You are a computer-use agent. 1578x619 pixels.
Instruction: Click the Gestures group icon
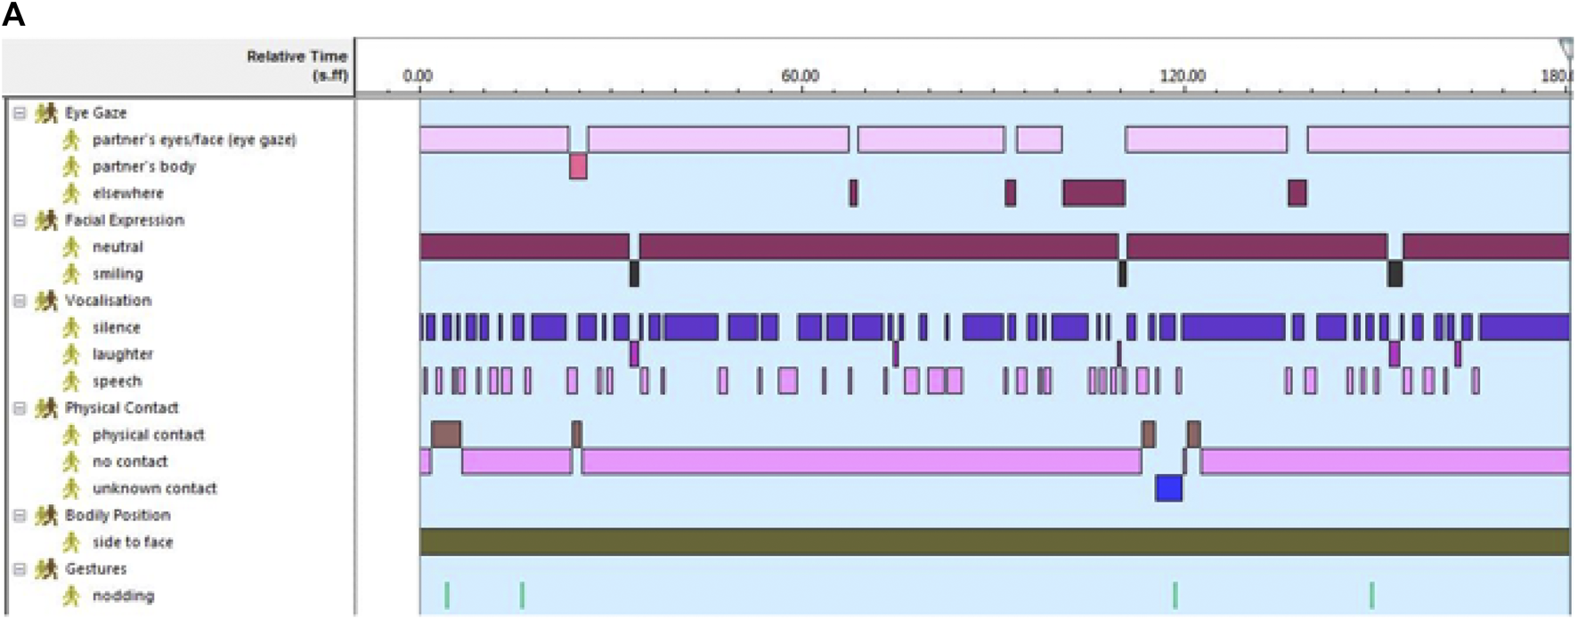[46, 569]
